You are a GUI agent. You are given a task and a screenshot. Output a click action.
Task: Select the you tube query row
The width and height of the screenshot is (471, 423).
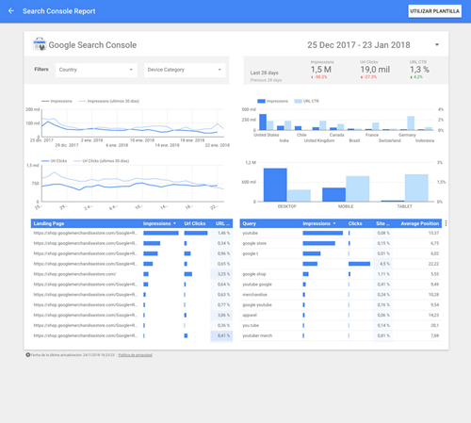[x=341, y=325]
